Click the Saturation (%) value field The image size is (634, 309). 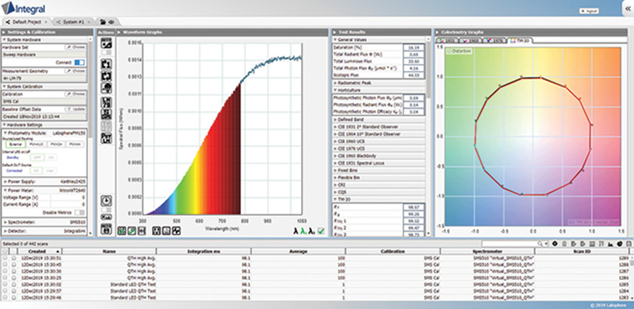(414, 47)
